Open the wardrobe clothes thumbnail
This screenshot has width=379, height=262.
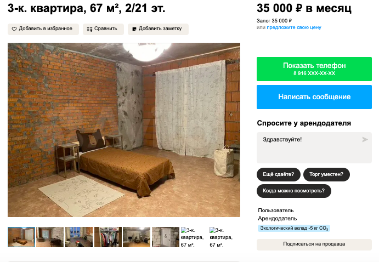(108, 237)
